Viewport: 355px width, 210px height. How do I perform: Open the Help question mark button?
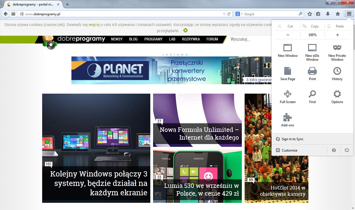334,150
